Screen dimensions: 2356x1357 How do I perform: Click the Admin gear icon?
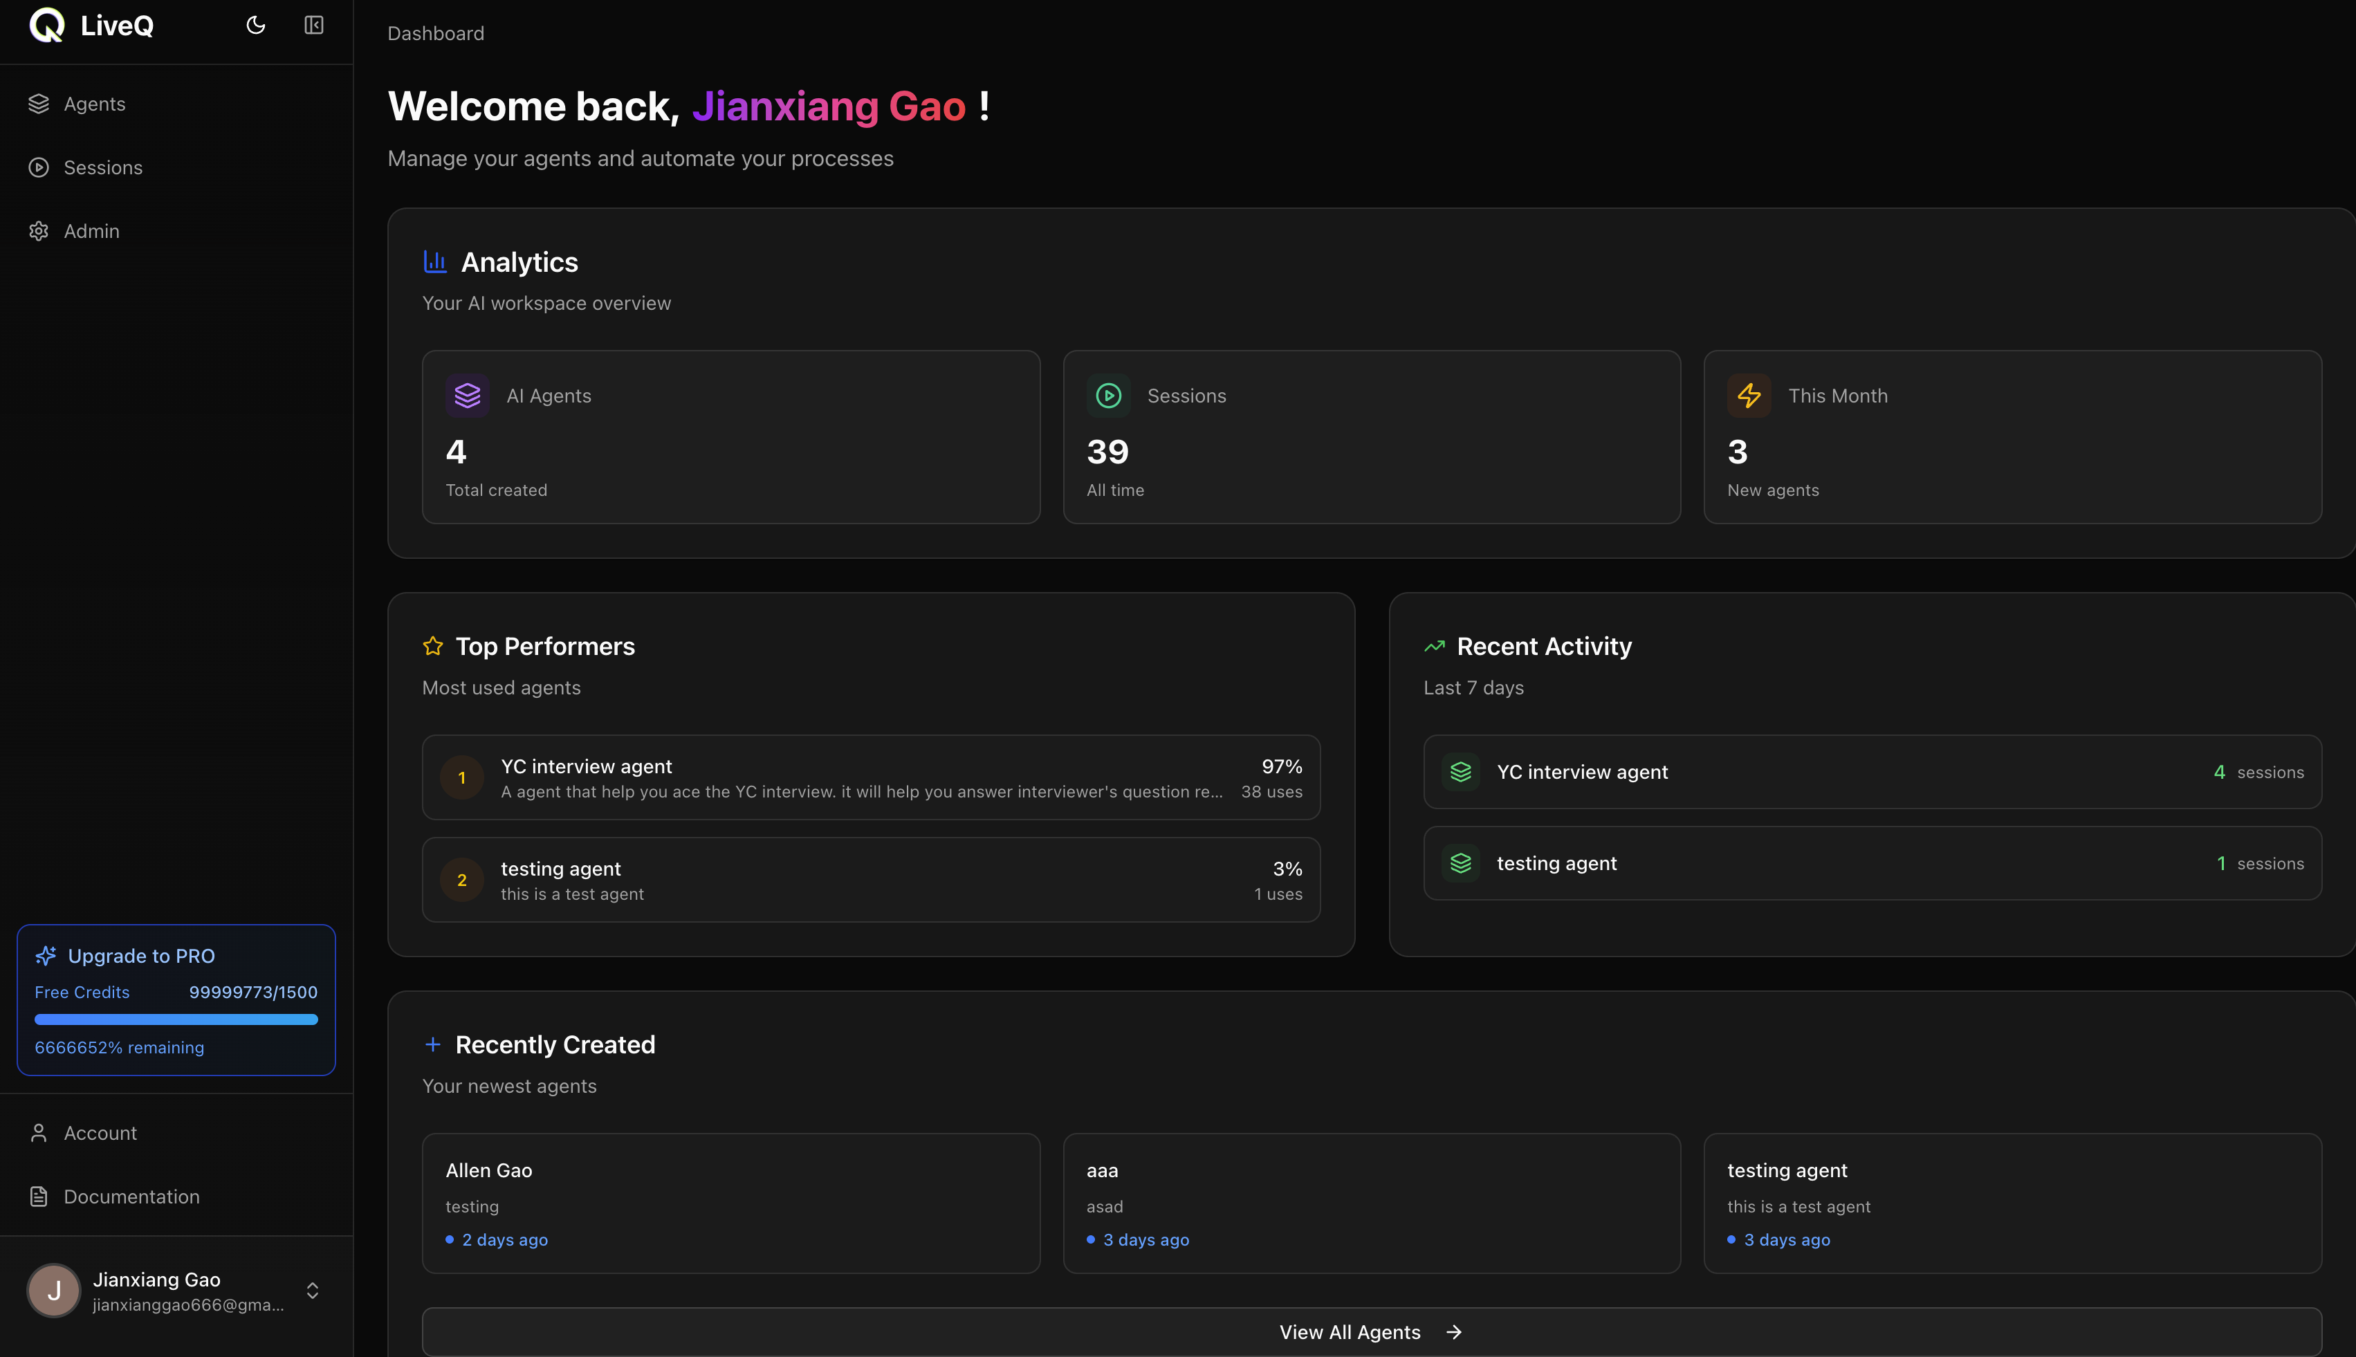coord(38,230)
